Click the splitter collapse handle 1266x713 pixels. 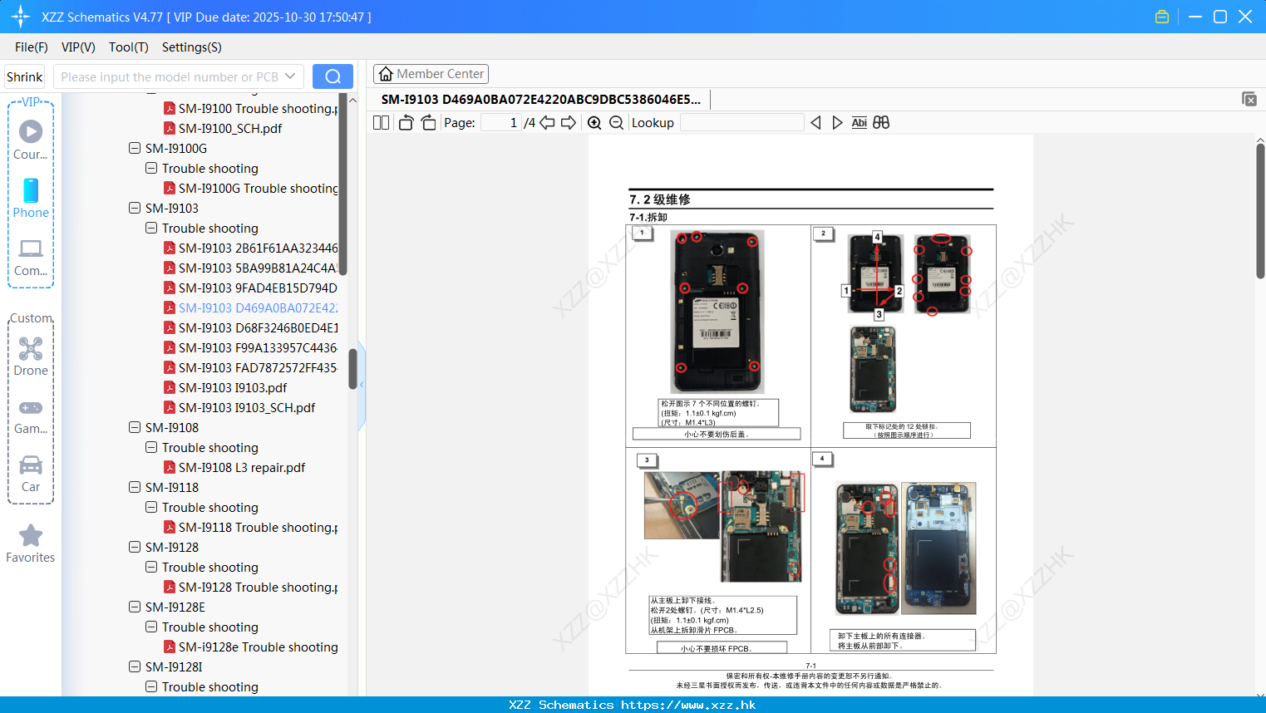click(362, 385)
